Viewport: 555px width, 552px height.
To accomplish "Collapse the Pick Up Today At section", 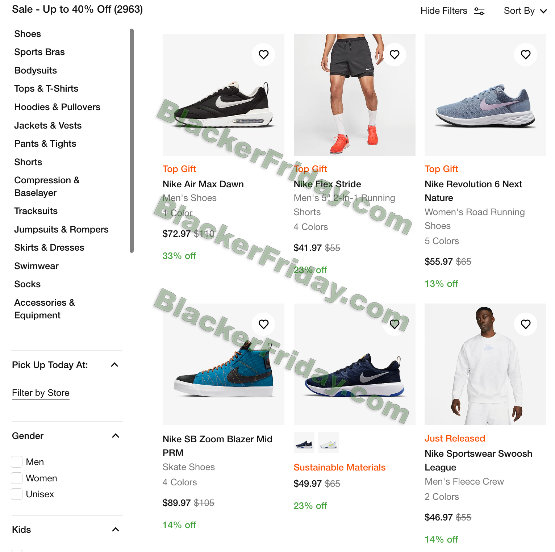I will pyautogui.click(x=114, y=365).
